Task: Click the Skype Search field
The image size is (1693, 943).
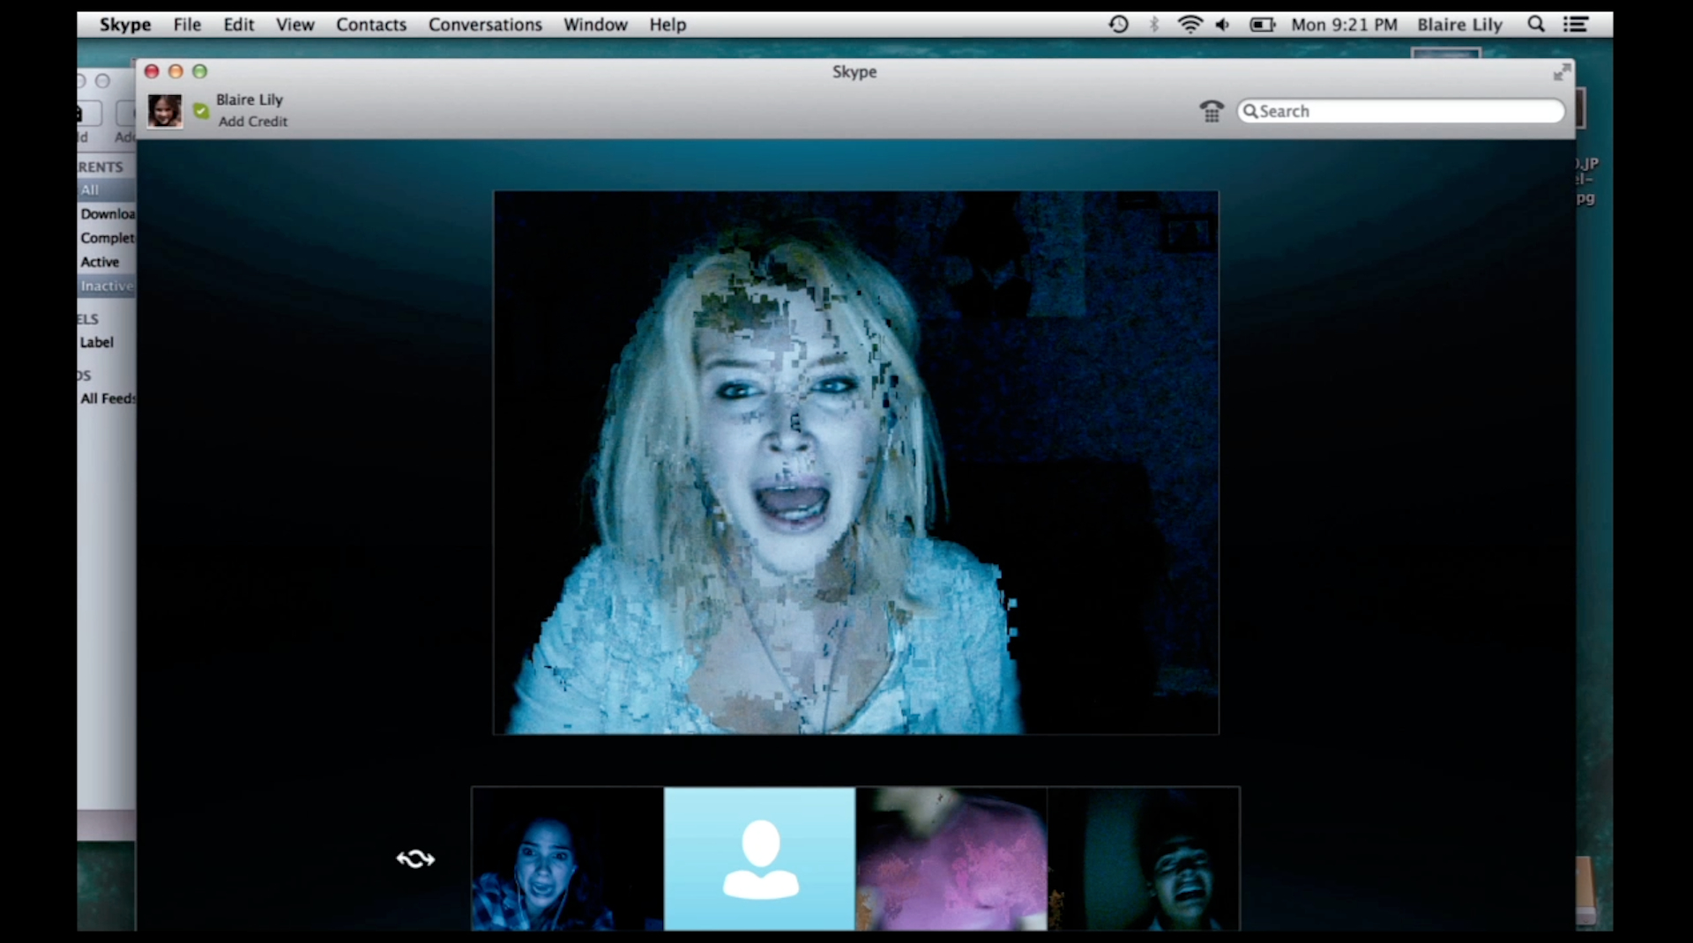Action: [1400, 111]
